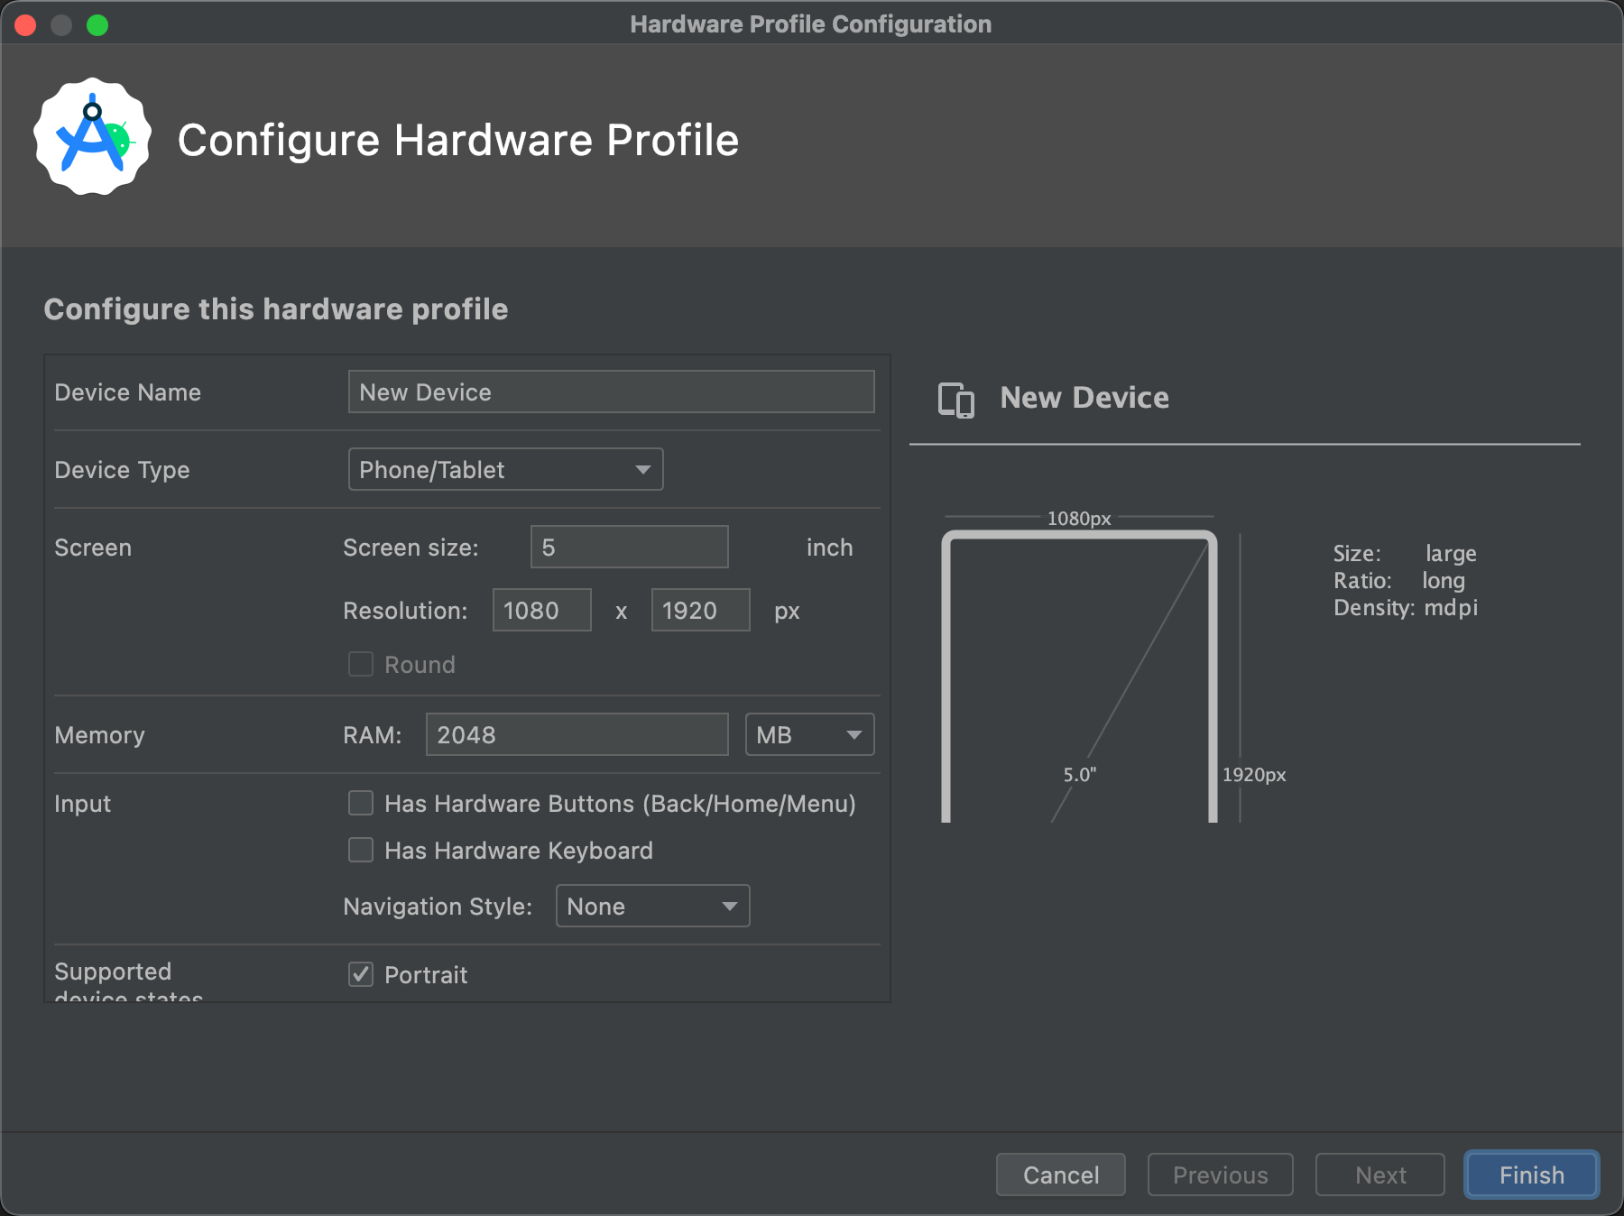Open the Navigation Style dropdown

coord(651,906)
